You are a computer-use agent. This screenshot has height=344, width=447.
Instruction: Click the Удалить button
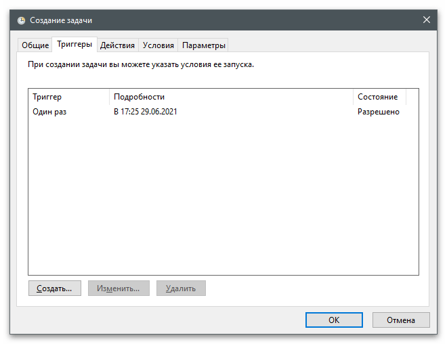pos(181,288)
